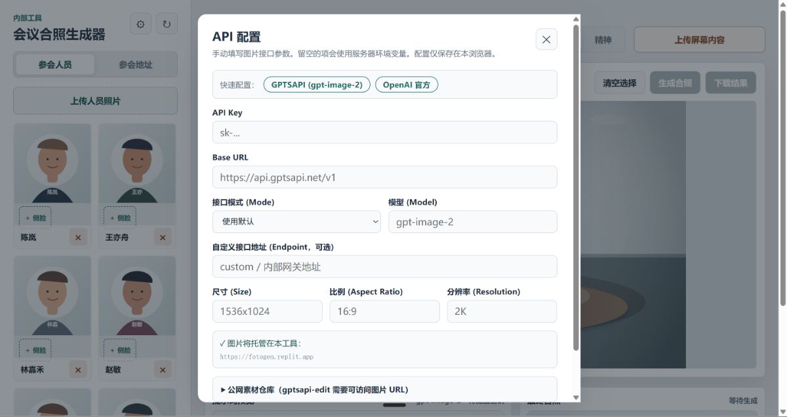Focus the 分辨率 (Resolution) field

502,311
